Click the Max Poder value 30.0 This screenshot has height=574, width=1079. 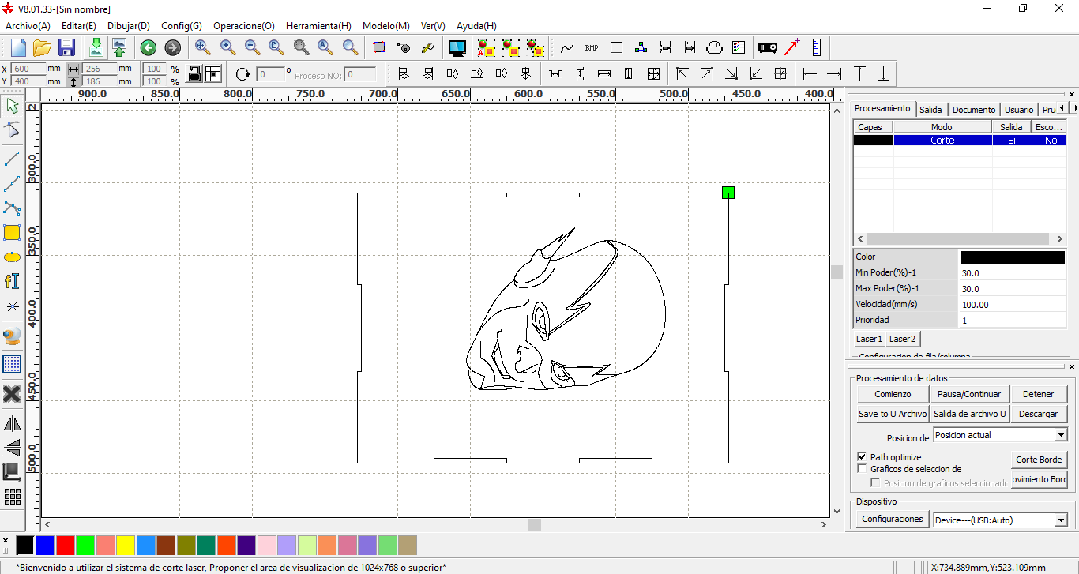click(x=1013, y=288)
